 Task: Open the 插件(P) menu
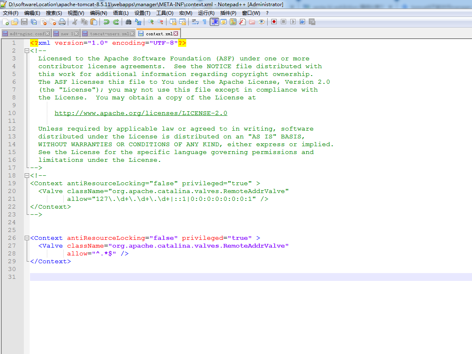(228, 13)
